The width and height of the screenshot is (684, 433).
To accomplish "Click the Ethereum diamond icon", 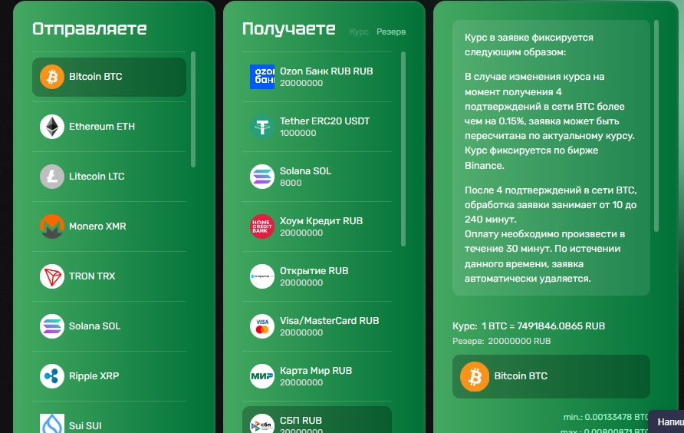I will click(x=52, y=127).
